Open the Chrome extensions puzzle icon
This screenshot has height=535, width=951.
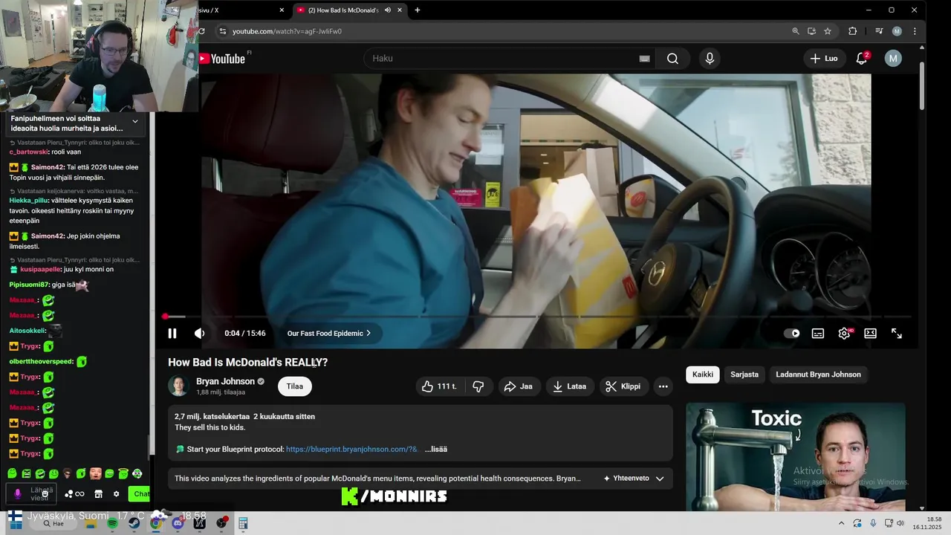[852, 31]
